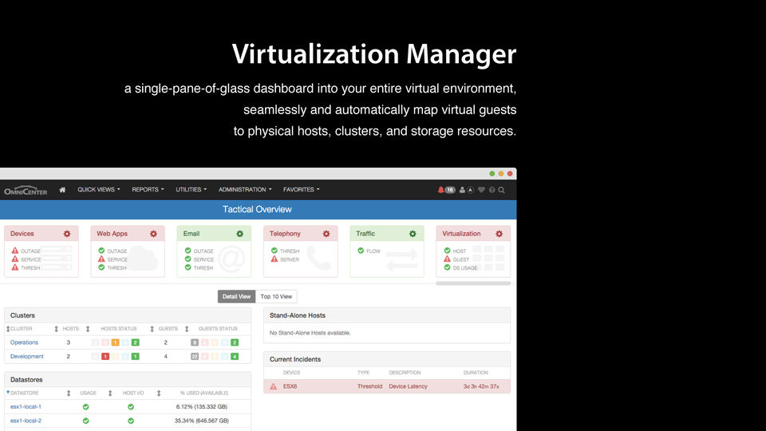Click red 1 badge in Development hosts status

(x=105, y=356)
